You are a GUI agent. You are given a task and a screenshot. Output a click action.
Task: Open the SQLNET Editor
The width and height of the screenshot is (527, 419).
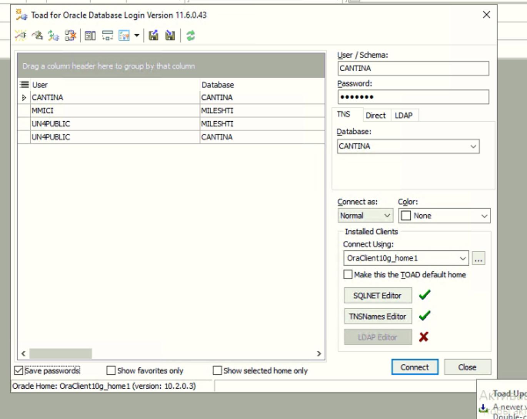(377, 295)
